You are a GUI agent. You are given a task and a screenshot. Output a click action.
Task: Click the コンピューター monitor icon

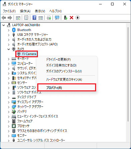click(x=14, y=64)
